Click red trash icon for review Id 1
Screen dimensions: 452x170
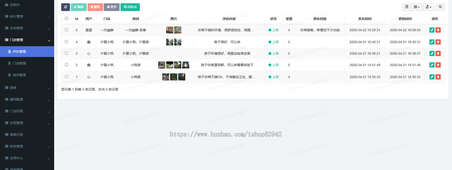point(438,77)
